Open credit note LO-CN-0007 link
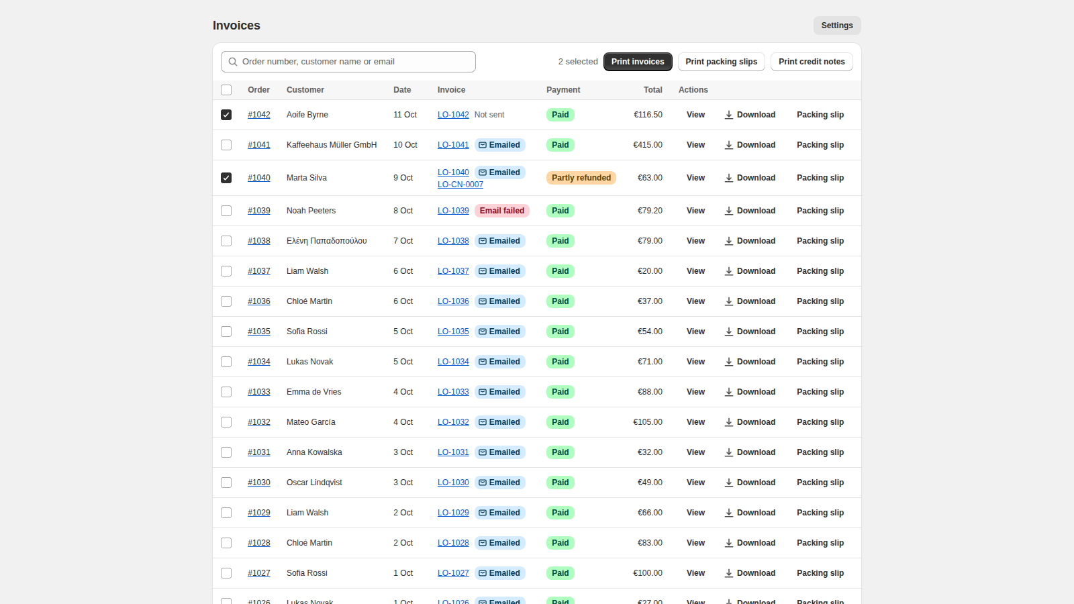Viewport: 1074px width, 604px height. click(x=460, y=185)
